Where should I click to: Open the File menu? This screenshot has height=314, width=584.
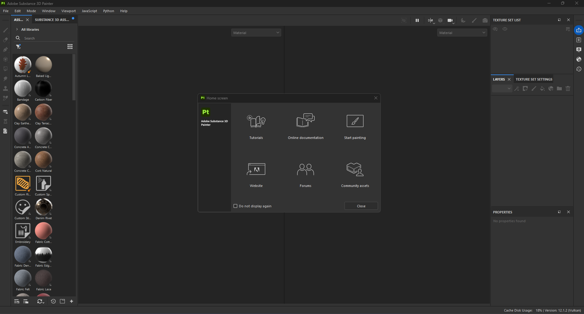pos(6,11)
